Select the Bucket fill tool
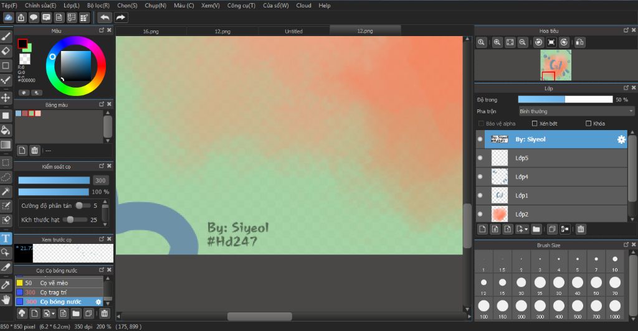Viewport: 638px width, 331px height. (6, 130)
